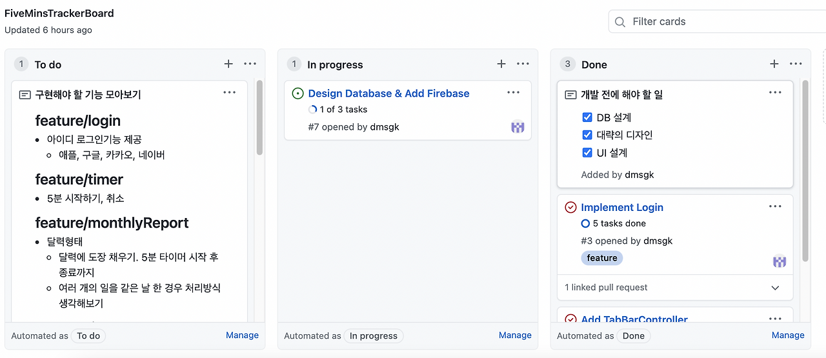Click the To do column scrollbar
This screenshot has width=826, height=358.
[x=259, y=117]
